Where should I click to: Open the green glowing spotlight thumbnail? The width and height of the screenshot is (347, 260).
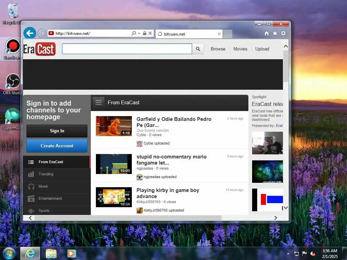tap(267, 172)
